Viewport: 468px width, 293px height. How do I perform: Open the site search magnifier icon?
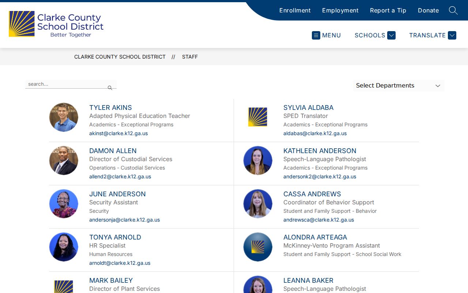(x=453, y=10)
